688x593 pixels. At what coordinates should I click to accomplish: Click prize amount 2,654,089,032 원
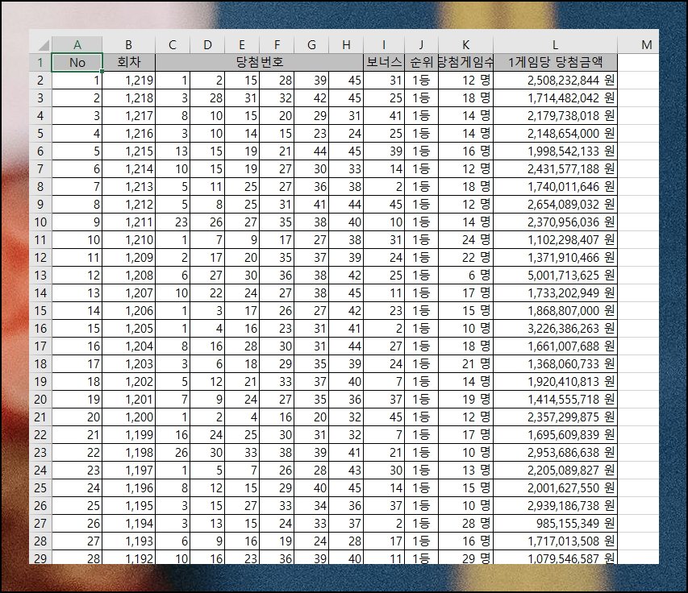pyautogui.click(x=555, y=204)
